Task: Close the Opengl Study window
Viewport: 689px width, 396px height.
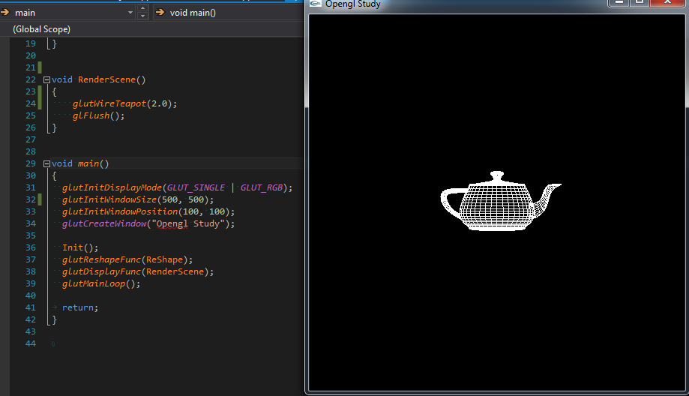Action: (667, 3)
